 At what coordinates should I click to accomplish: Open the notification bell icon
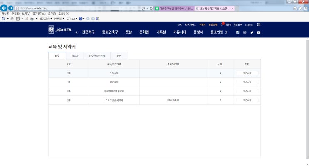point(222,25)
